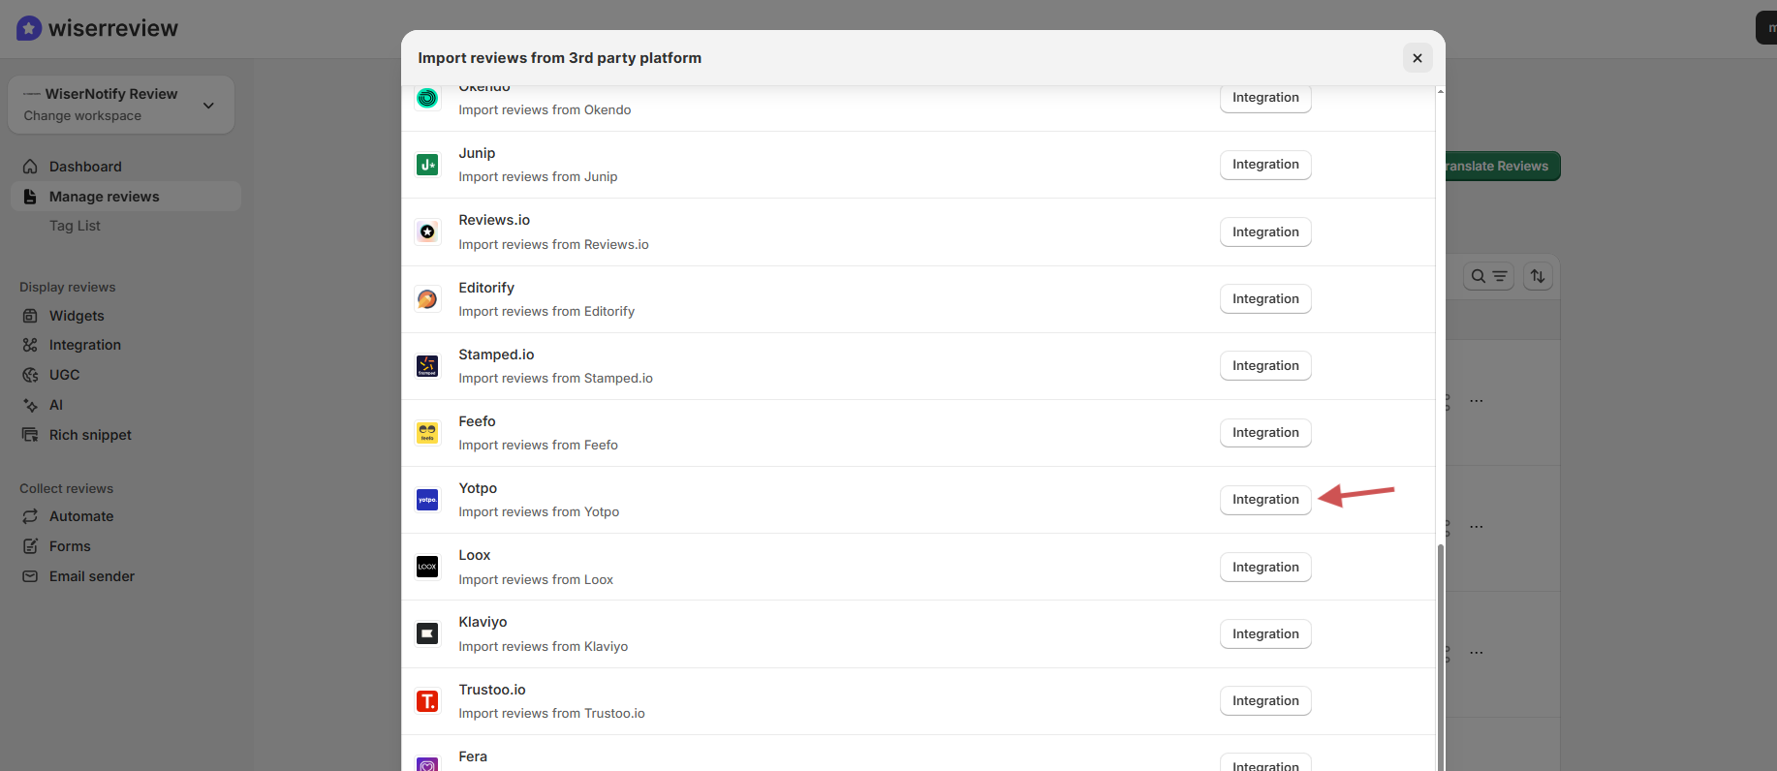
Task: Click the Reviews.io logo icon
Action: tap(427, 231)
